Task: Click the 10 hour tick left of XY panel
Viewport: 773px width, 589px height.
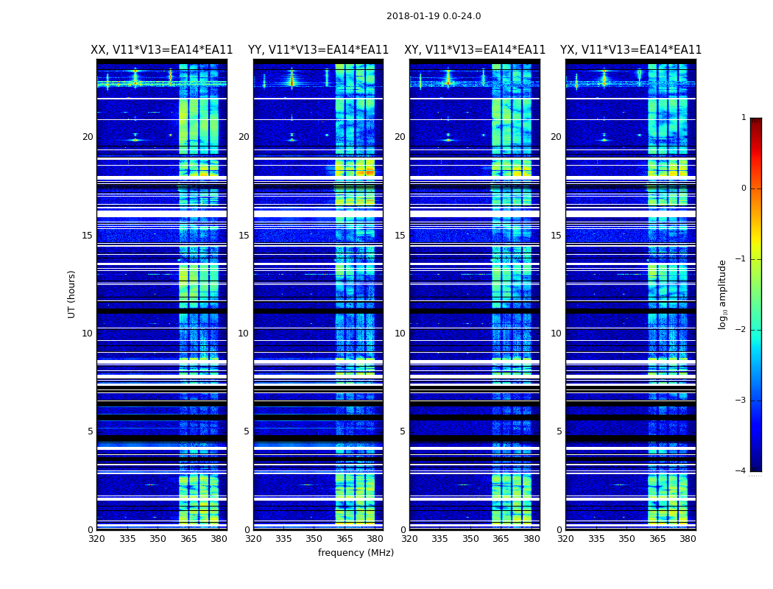Action: (x=400, y=334)
